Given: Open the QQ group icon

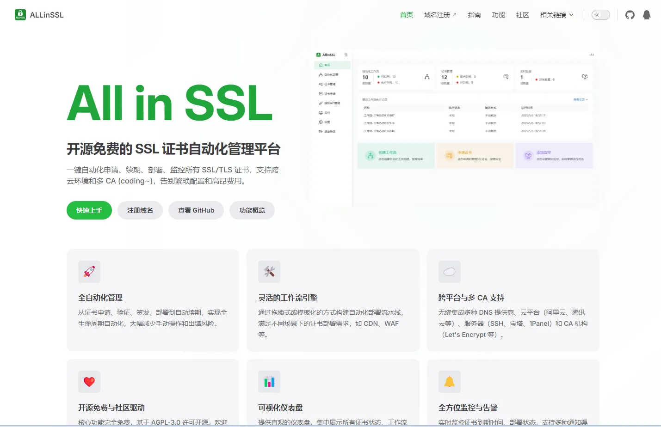Looking at the screenshot, I should pyautogui.click(x=647, y=15).
